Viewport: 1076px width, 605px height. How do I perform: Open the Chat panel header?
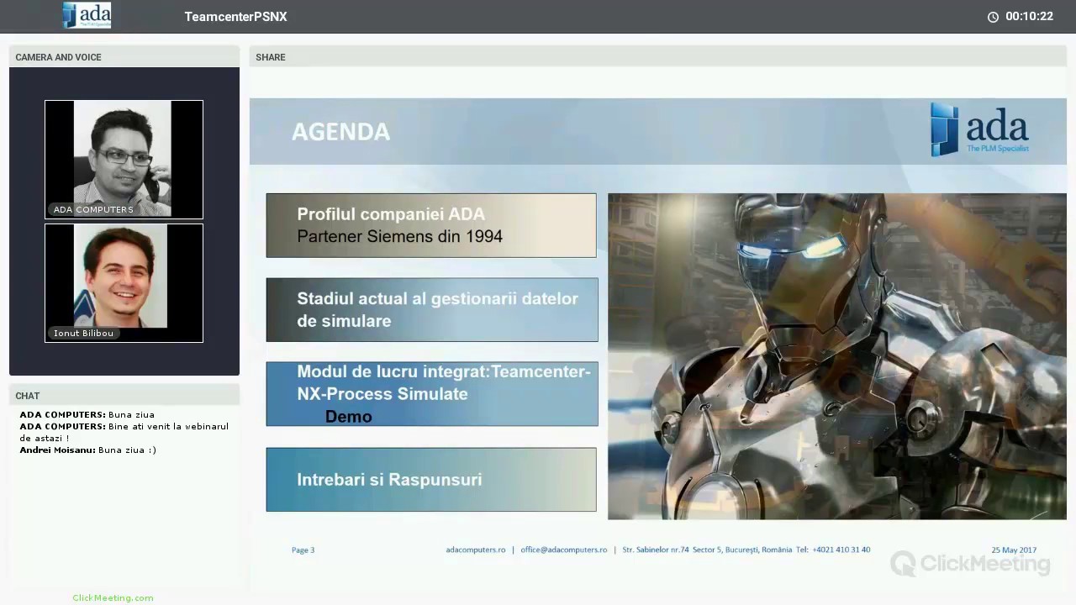pos(124,396)
